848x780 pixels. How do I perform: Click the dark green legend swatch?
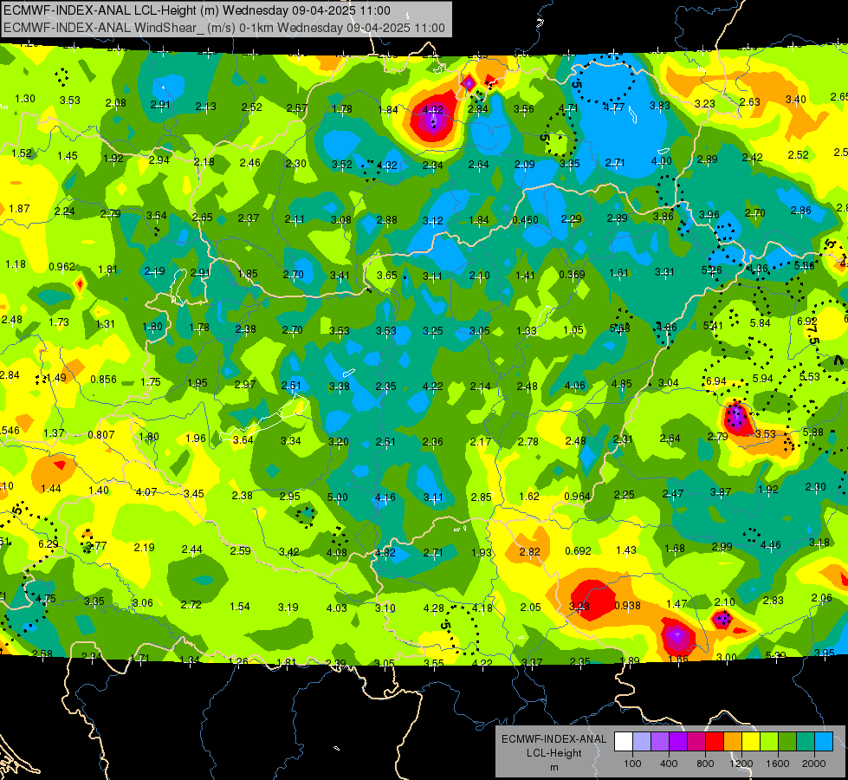pyautogui.click(x=788, y=741)
